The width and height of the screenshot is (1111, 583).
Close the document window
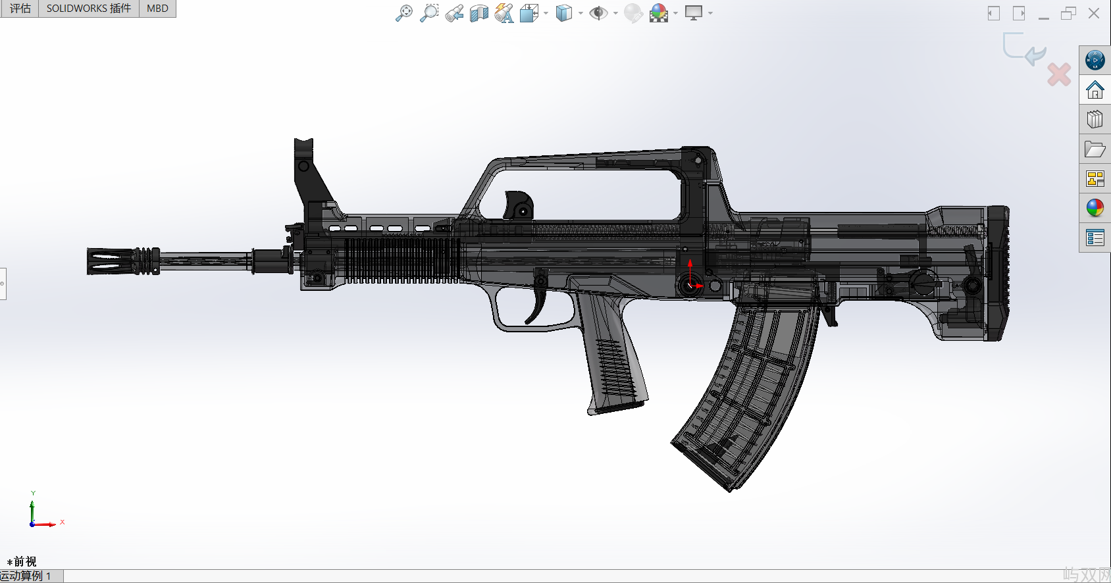click(1094, 13)
